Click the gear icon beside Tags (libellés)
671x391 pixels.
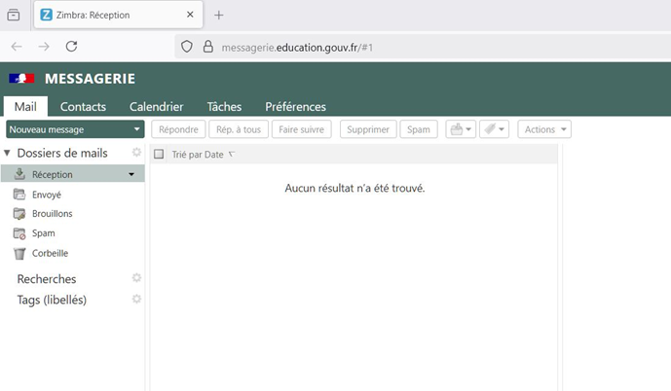137,299
